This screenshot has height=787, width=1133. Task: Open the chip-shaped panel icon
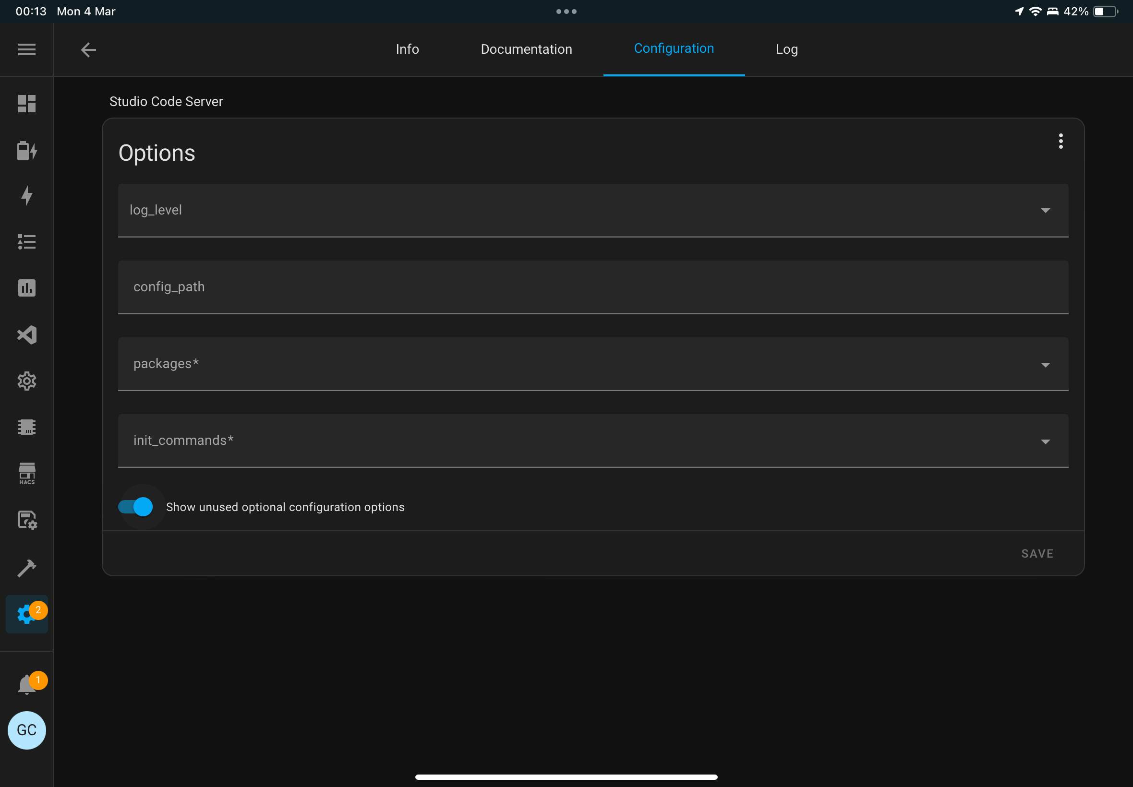pyautogui.click(x=26, y=427)
